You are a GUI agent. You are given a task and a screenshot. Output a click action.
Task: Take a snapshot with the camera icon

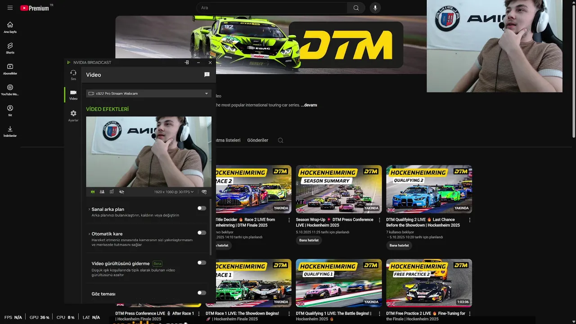pos(112,192)
